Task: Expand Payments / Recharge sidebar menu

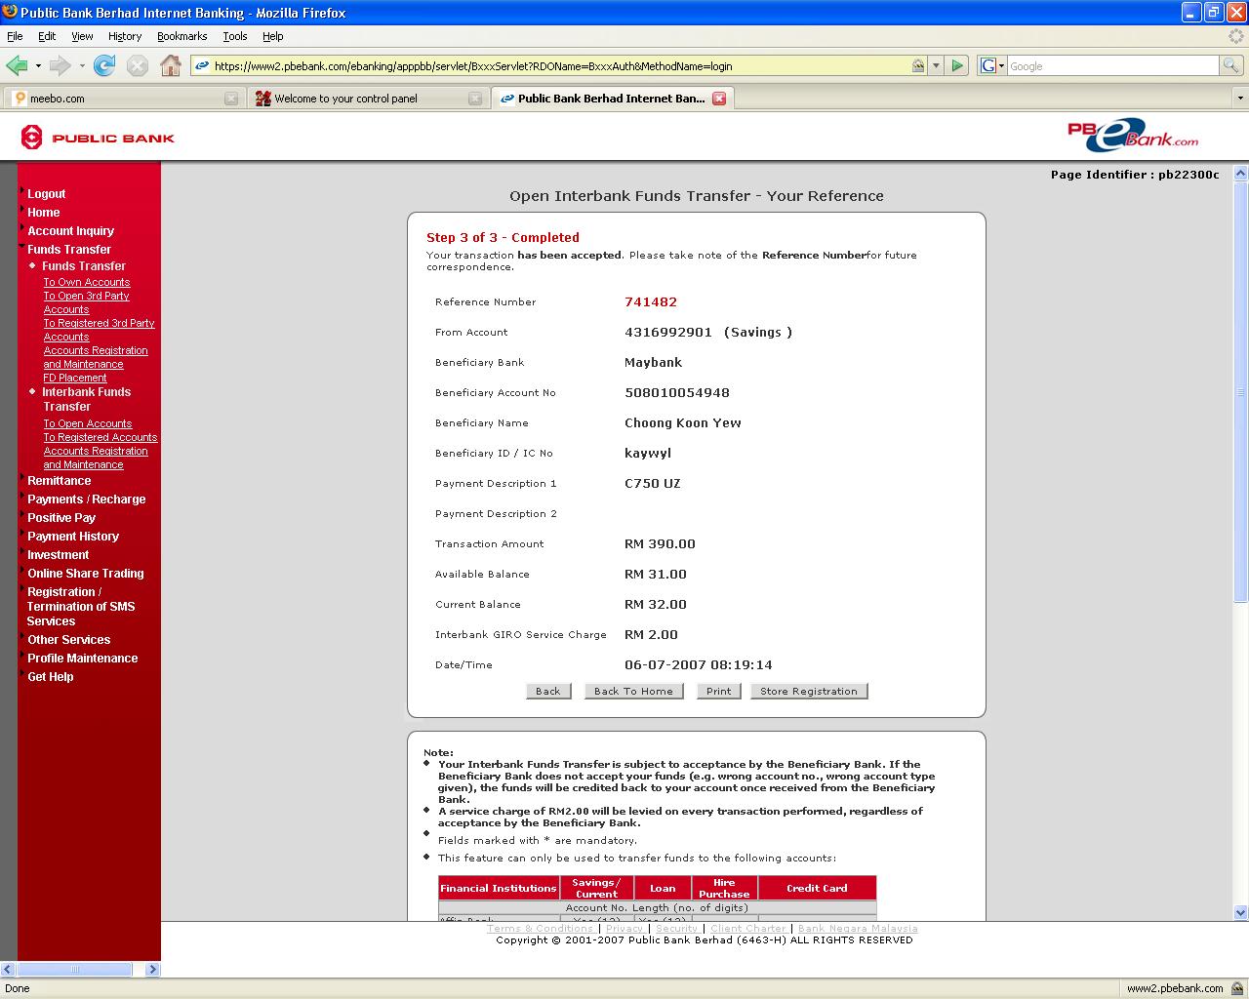Action: (86, 499)
